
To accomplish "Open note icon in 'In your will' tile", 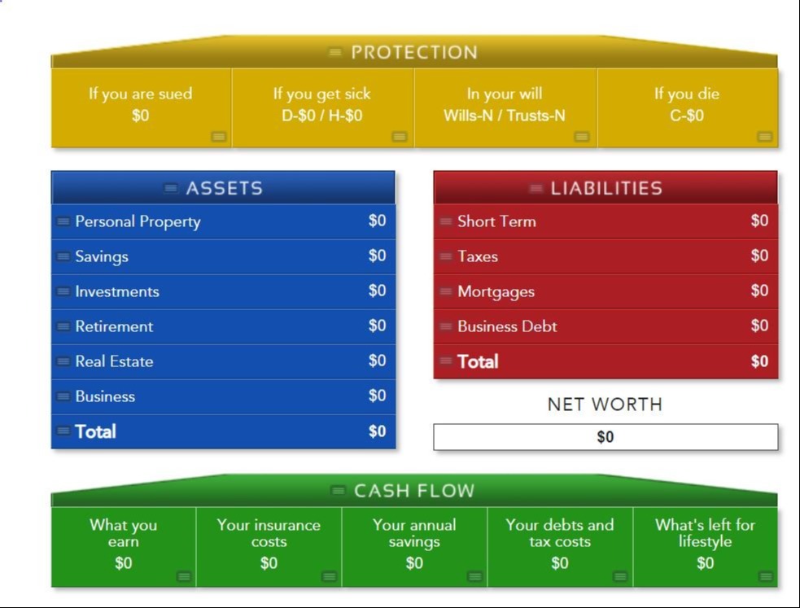I will (581, 136).
